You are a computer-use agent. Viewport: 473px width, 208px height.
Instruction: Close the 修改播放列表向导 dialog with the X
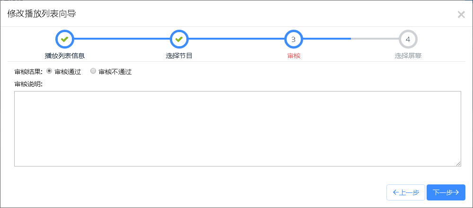click(x=461, y=14)
